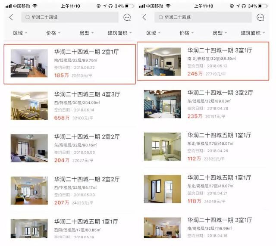Expand 房型 filter dropdown on left screen
Image resolution: width=276 pixels, height=246 pixels.
pyautogui.click(x=86, y=33)
